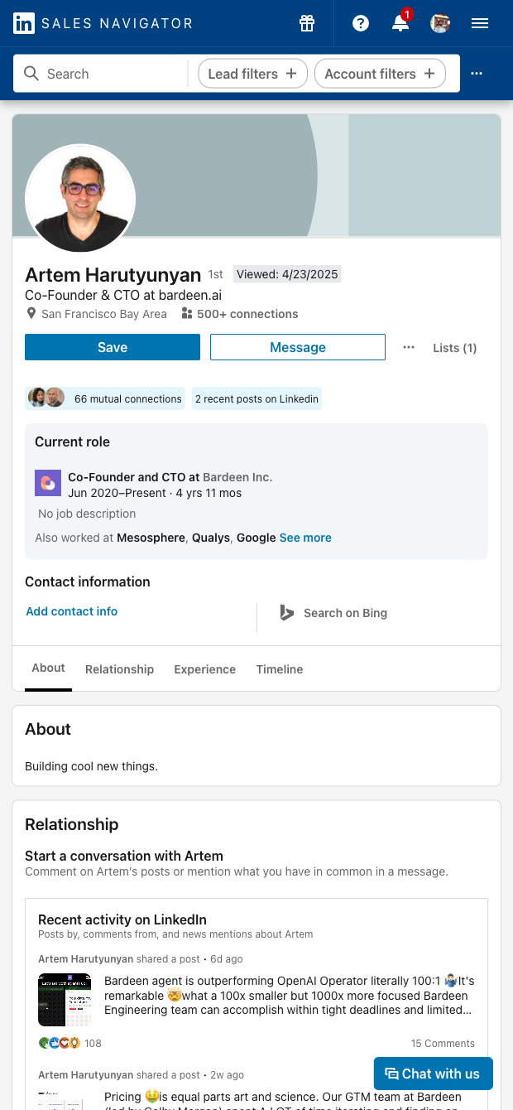Click your profile avatar in the header
Screen dimensions: 513x1110
(440, 23)
